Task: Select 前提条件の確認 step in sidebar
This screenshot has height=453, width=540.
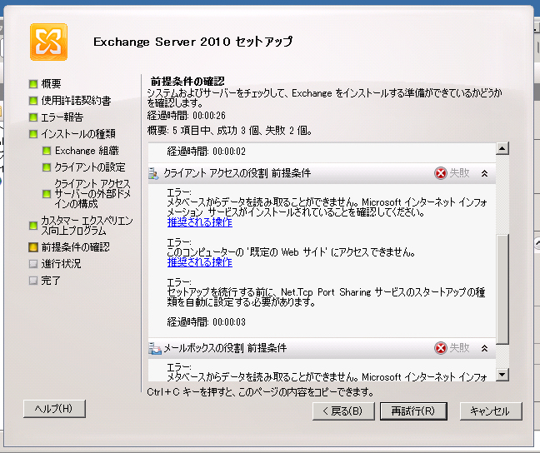Action: (x=76, y=247)
